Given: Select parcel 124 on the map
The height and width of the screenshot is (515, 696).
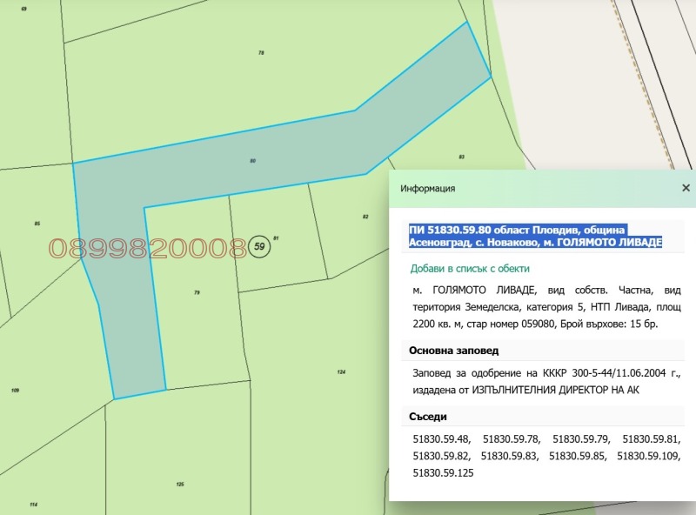Looking at the screenshot, I should [x=341, y=372].
